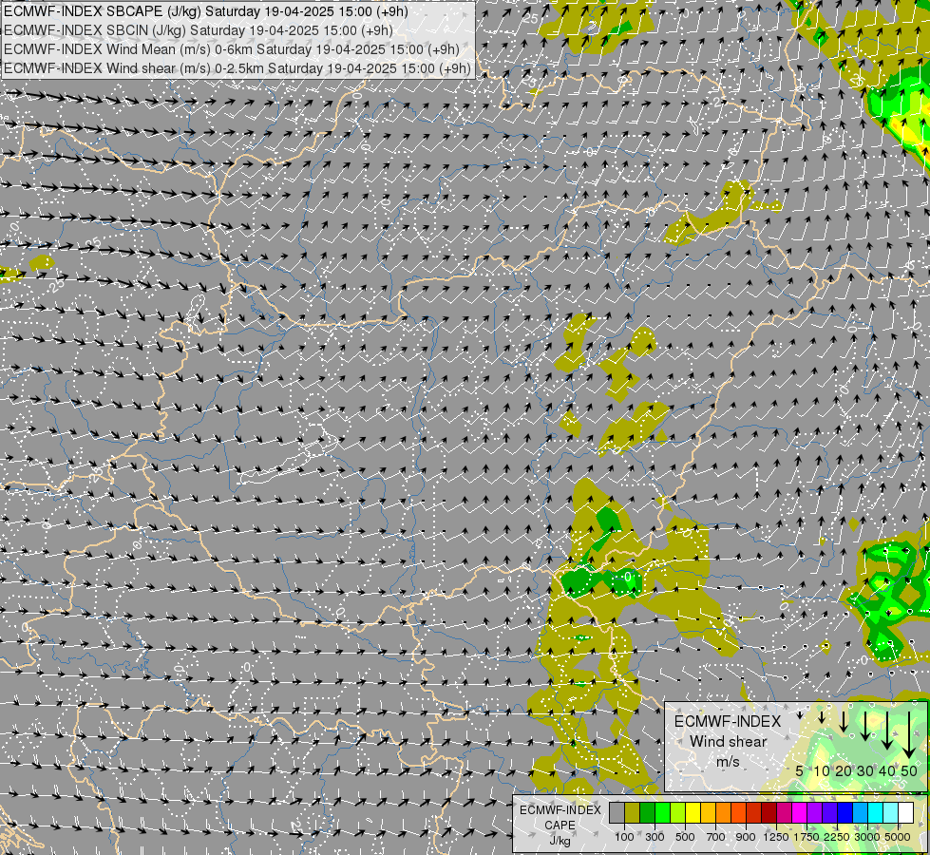930x855 pixels.
Task: Click the 'J/kg' unit label in CAPE legend
Action: [x=560, y=841]
